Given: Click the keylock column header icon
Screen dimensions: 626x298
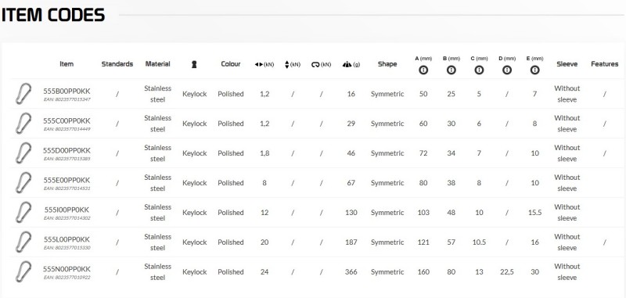Looking at the screenshot, I should [x=194, y=64].
